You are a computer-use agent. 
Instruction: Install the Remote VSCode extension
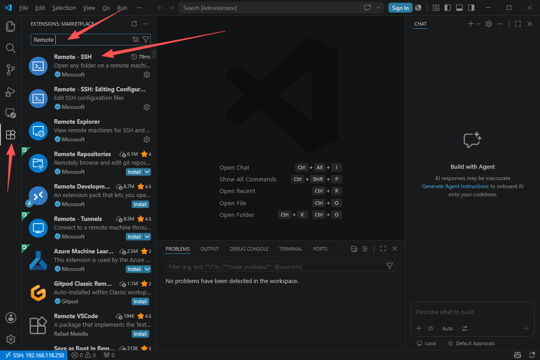[140, 334]
